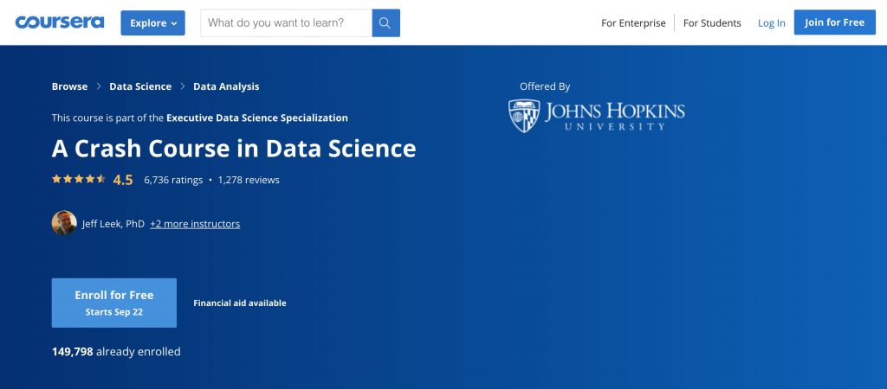Click the Johns Hopkins shield crest
The height and width of the screenshot is (389, 887).
[524, 116]
